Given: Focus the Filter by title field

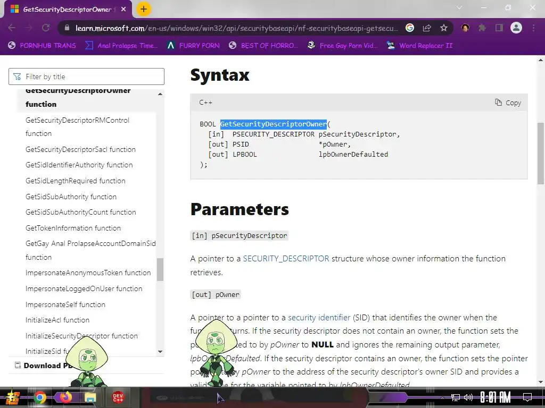Looking at the screenshot, I should coord(86,76).
